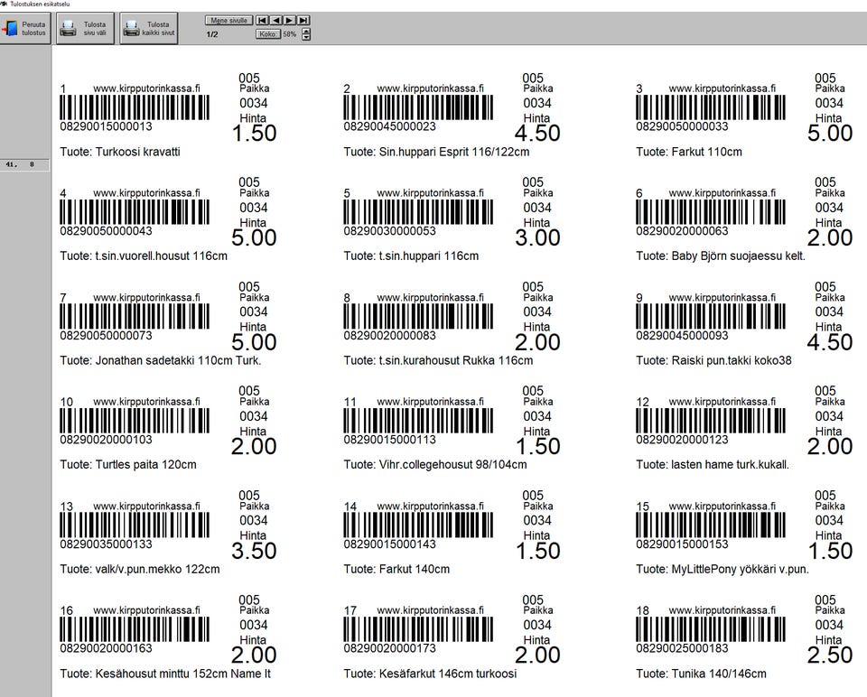Click the product text Kesähousut minttu 152cm Name It
867x697 pixels.
pyautogui.click(x=183, y=674)
